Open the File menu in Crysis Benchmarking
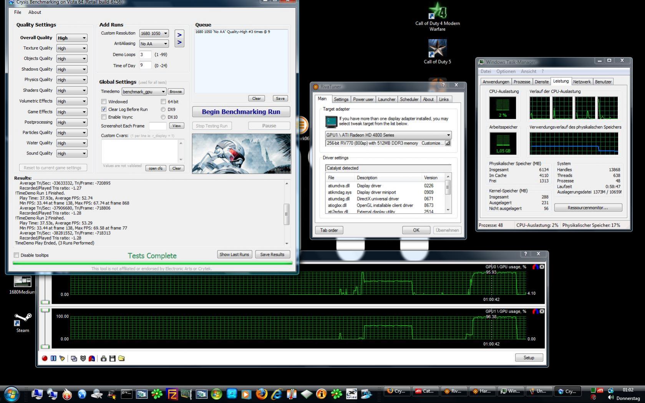The height and width of the screenshot is (403, 645). click(18, 12)
